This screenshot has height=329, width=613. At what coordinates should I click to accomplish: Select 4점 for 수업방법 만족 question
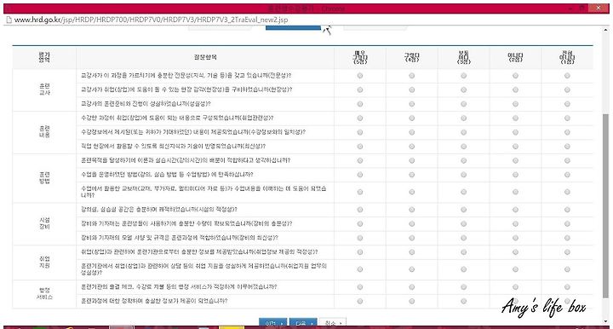coord(412,175)
